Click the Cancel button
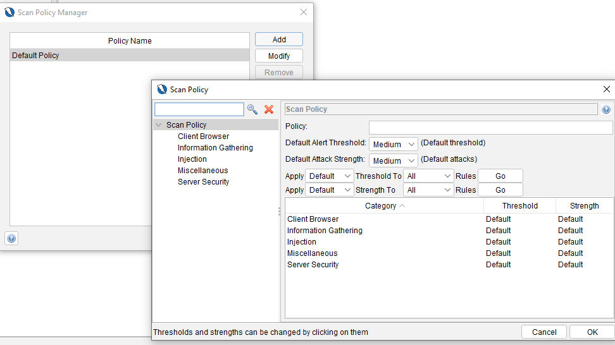Viewport: 615px width, 345px height. pos(544,332)
